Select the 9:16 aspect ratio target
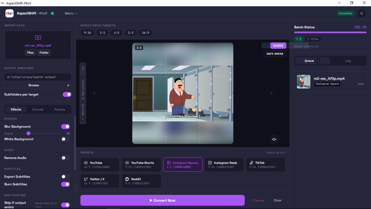Screen dimensions: 371x209 pyautogui.click(x=87, y=33)
